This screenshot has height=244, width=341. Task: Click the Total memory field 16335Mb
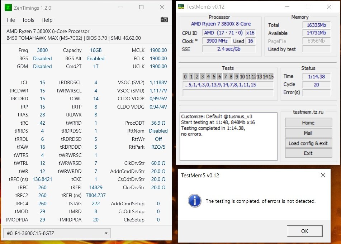tap(316, 25)
